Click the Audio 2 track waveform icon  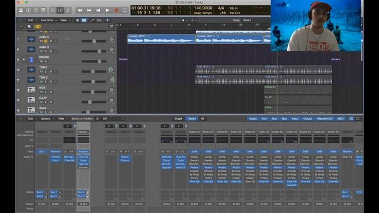click(31, 39)
